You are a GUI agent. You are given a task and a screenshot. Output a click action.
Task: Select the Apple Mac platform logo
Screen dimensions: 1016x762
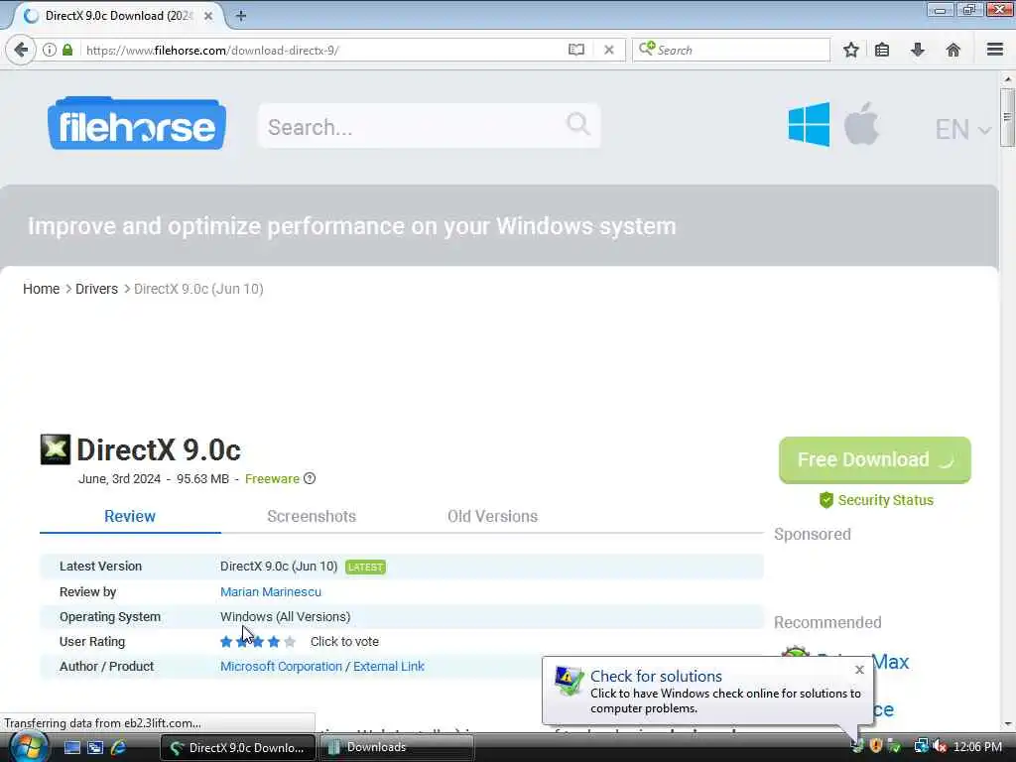[861, 123]
